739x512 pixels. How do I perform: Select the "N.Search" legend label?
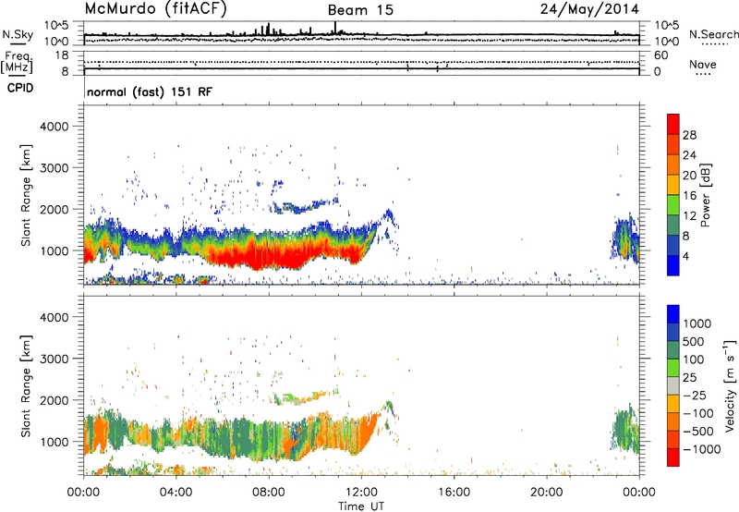(713, 34)
